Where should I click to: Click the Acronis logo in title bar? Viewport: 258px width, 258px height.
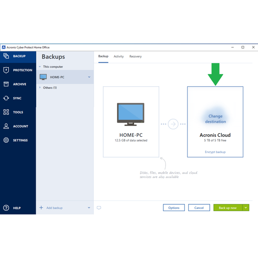pos(3,47)
